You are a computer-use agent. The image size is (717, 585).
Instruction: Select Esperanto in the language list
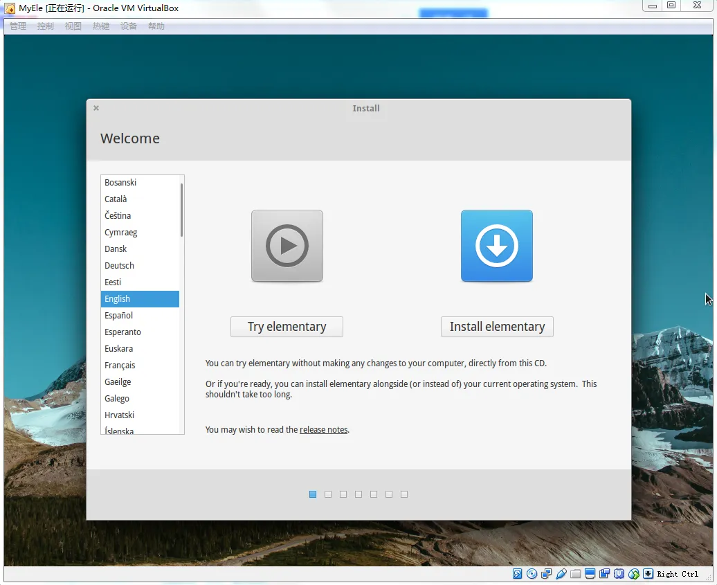pos(140,332)
